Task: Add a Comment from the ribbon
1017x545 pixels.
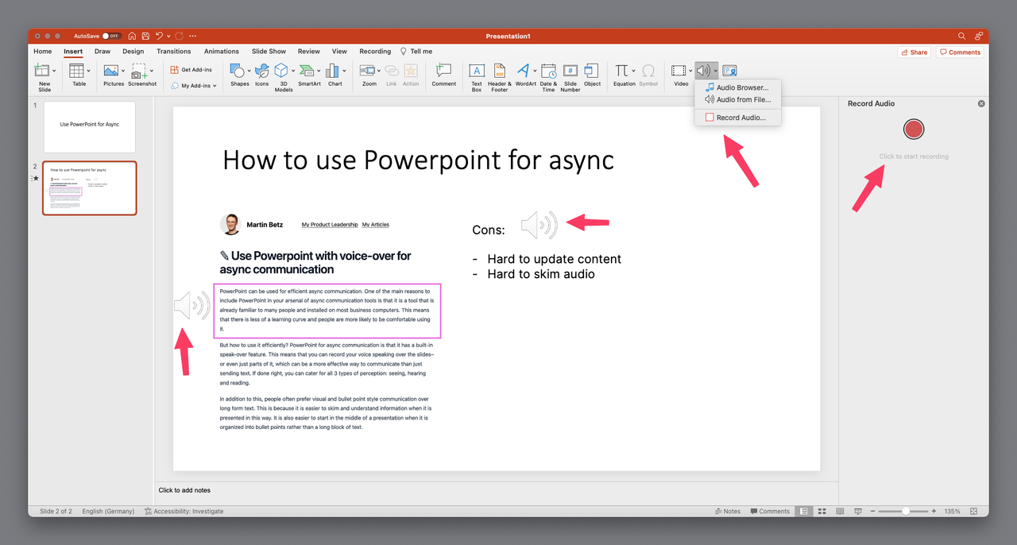Action: [443, 71]
